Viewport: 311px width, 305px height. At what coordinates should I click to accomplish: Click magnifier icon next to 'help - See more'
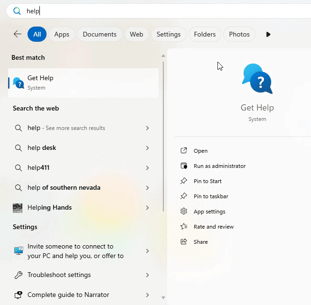click(x=19, y=128)
